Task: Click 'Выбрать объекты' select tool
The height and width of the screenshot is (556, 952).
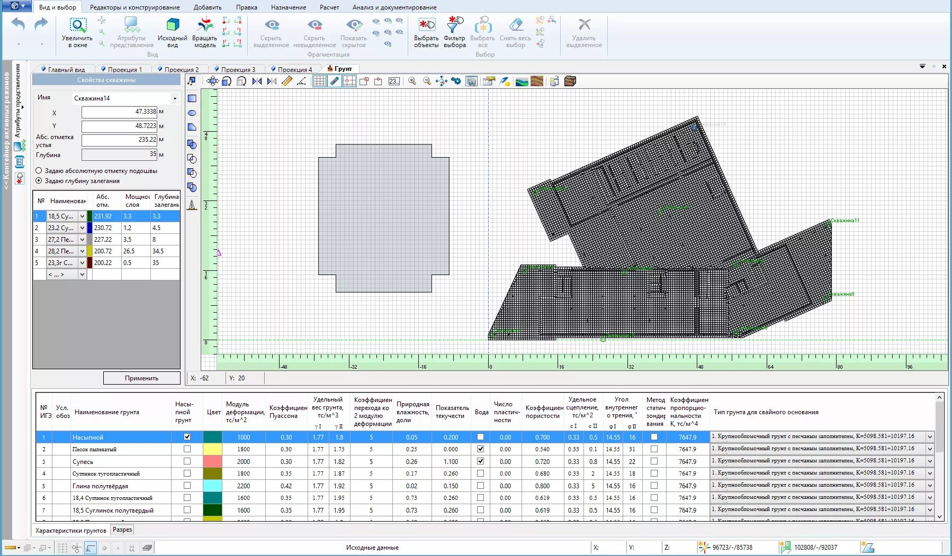Action: point(426,33)
